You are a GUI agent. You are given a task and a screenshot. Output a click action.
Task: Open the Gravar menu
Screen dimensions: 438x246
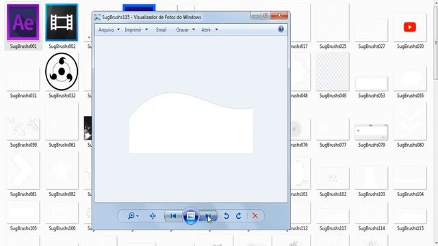[x=183, y=30]
